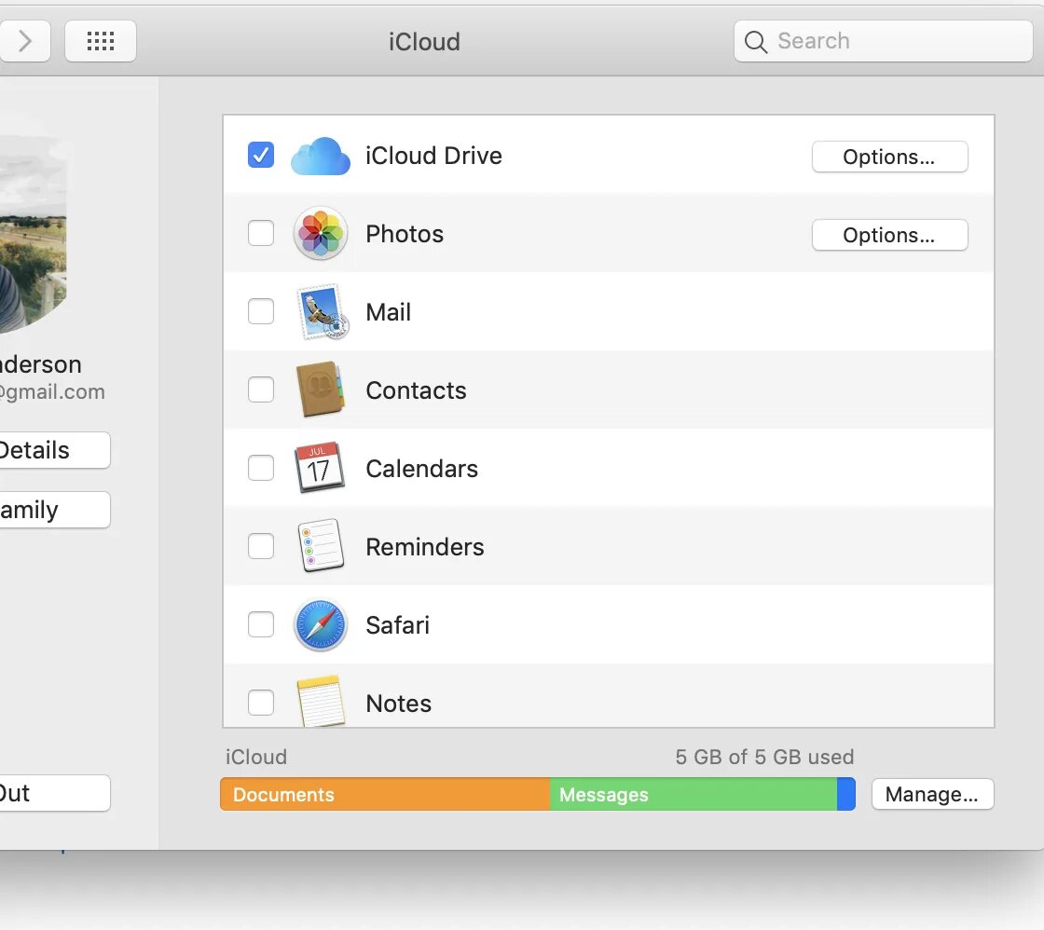1044x930 pixels.
Task: Click the gmail.com email address
Action: coord(52,391)
